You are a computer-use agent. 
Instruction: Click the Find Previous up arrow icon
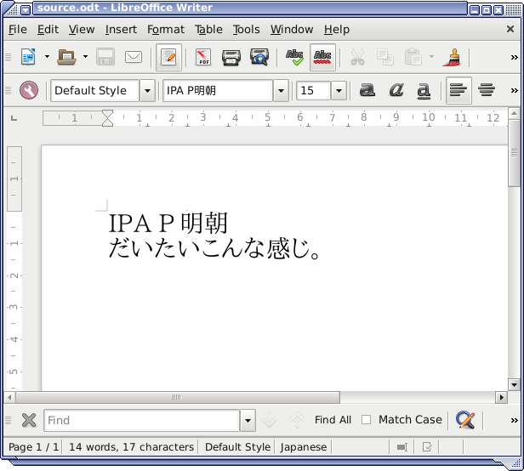coord(297,420)
